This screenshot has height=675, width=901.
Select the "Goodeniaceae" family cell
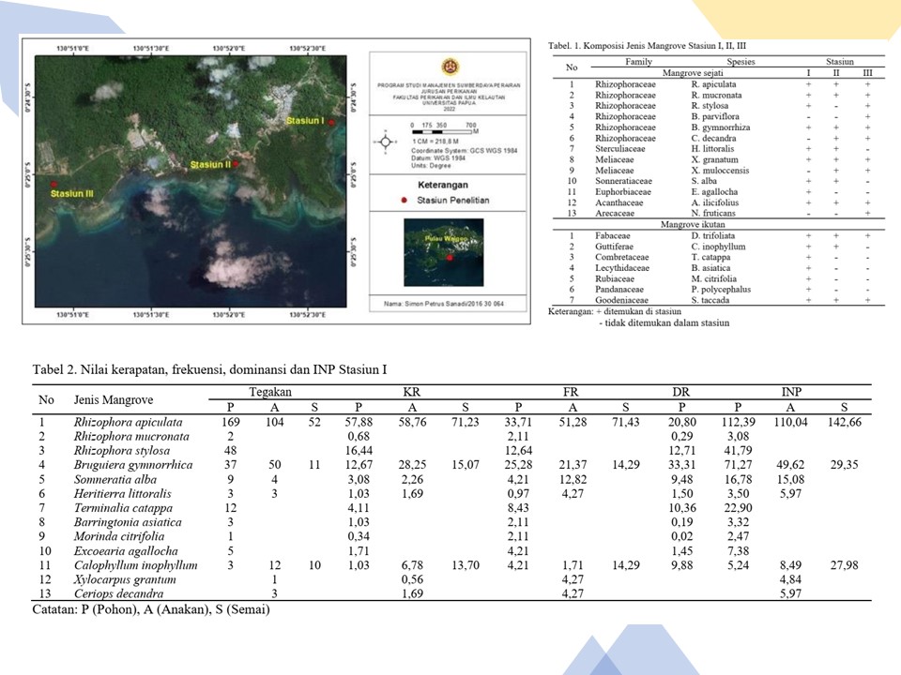pyautogui.click(x=621, y=300)
